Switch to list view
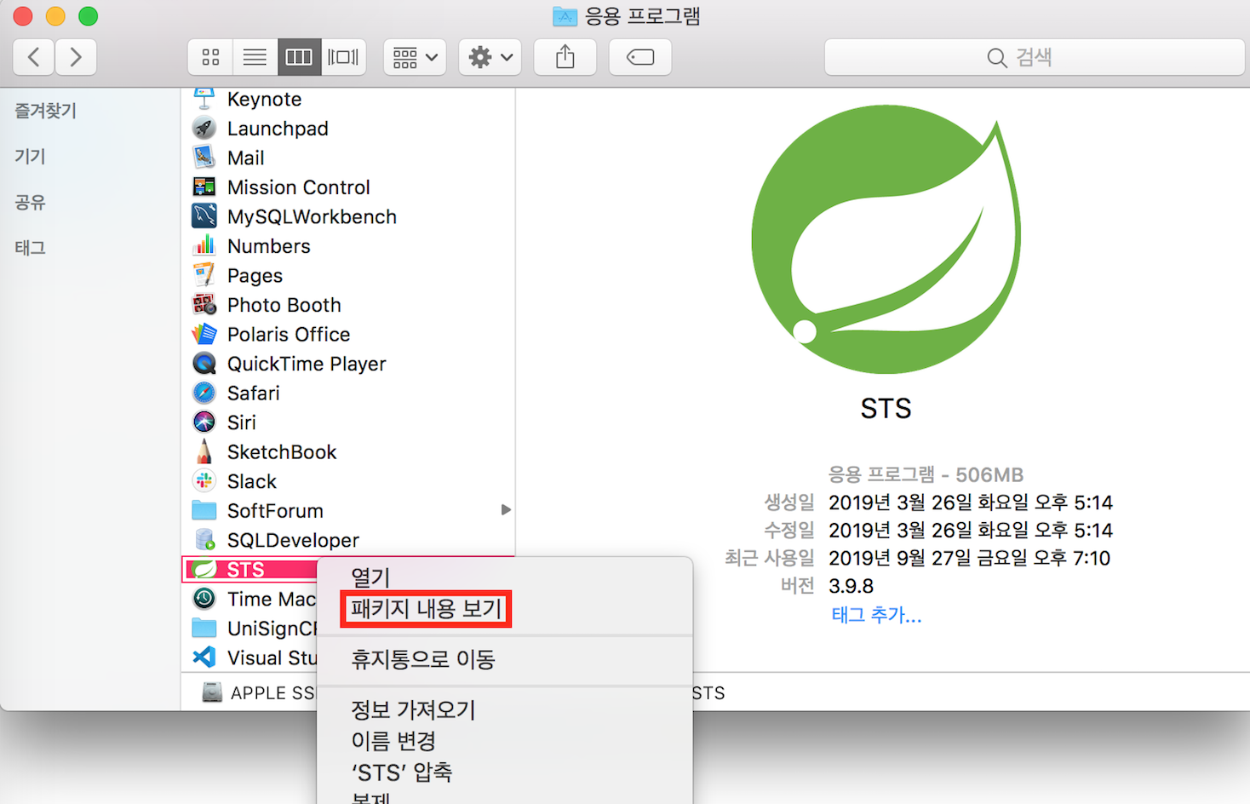Viewport: 1250px width, 804px height. coord(255,57)
